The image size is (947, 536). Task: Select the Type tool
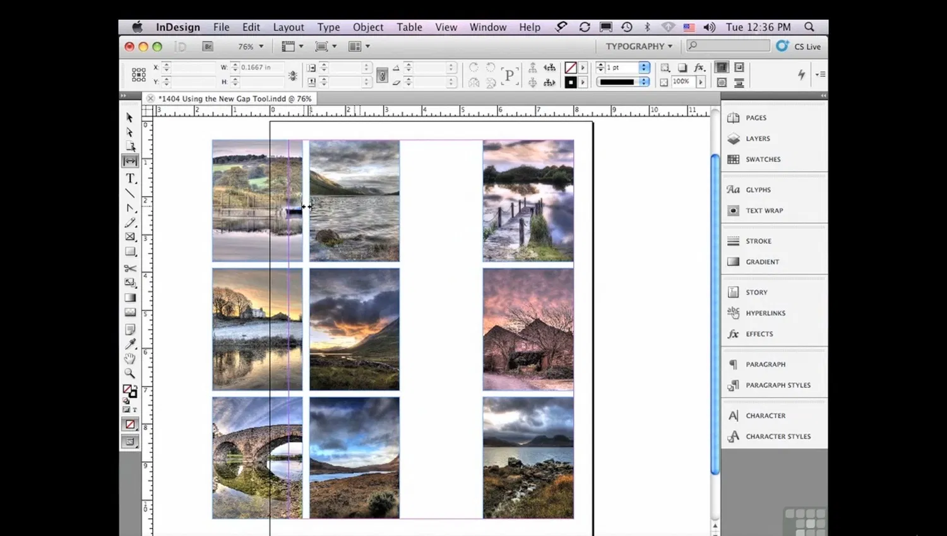[x=130, y=178]
